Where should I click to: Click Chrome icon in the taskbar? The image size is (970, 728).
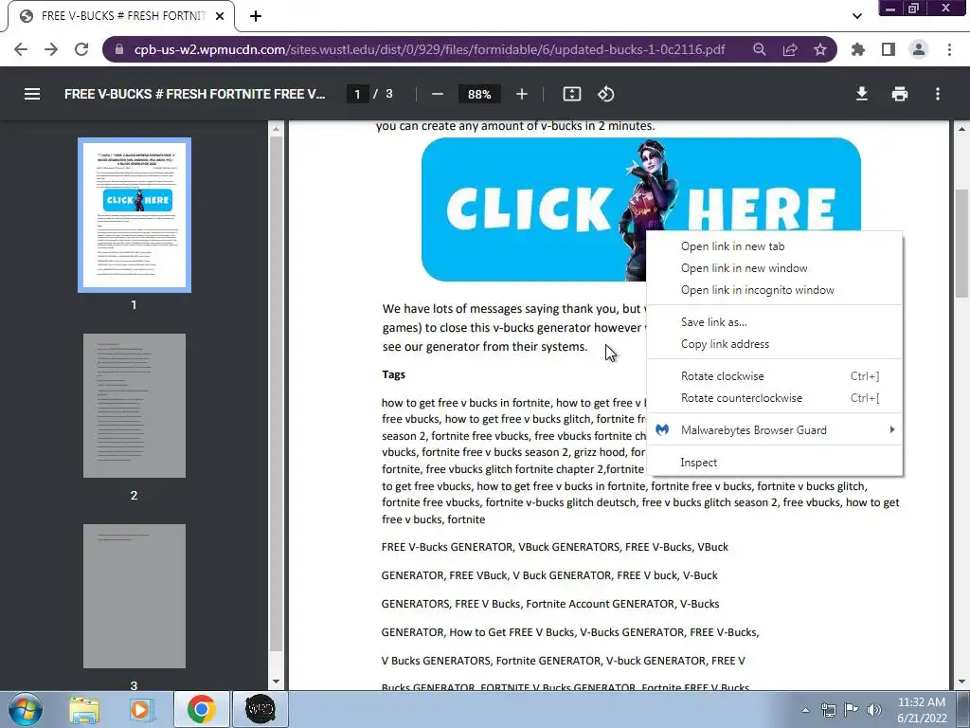201,709
